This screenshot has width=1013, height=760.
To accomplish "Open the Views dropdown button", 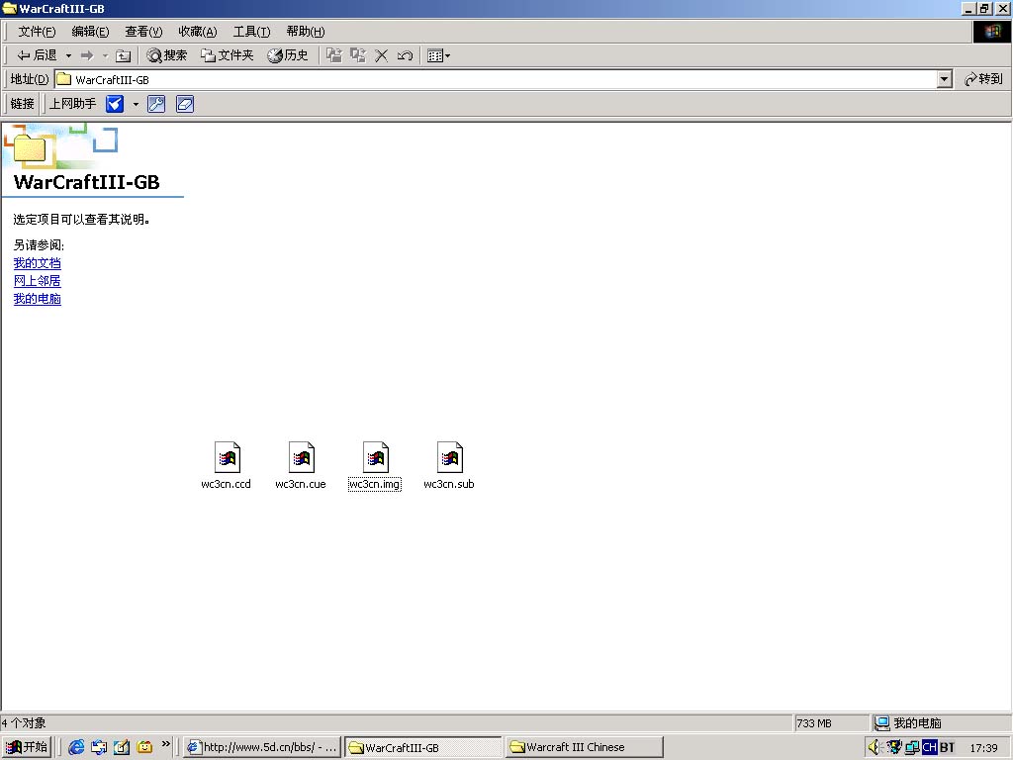I will click(438, 55).
